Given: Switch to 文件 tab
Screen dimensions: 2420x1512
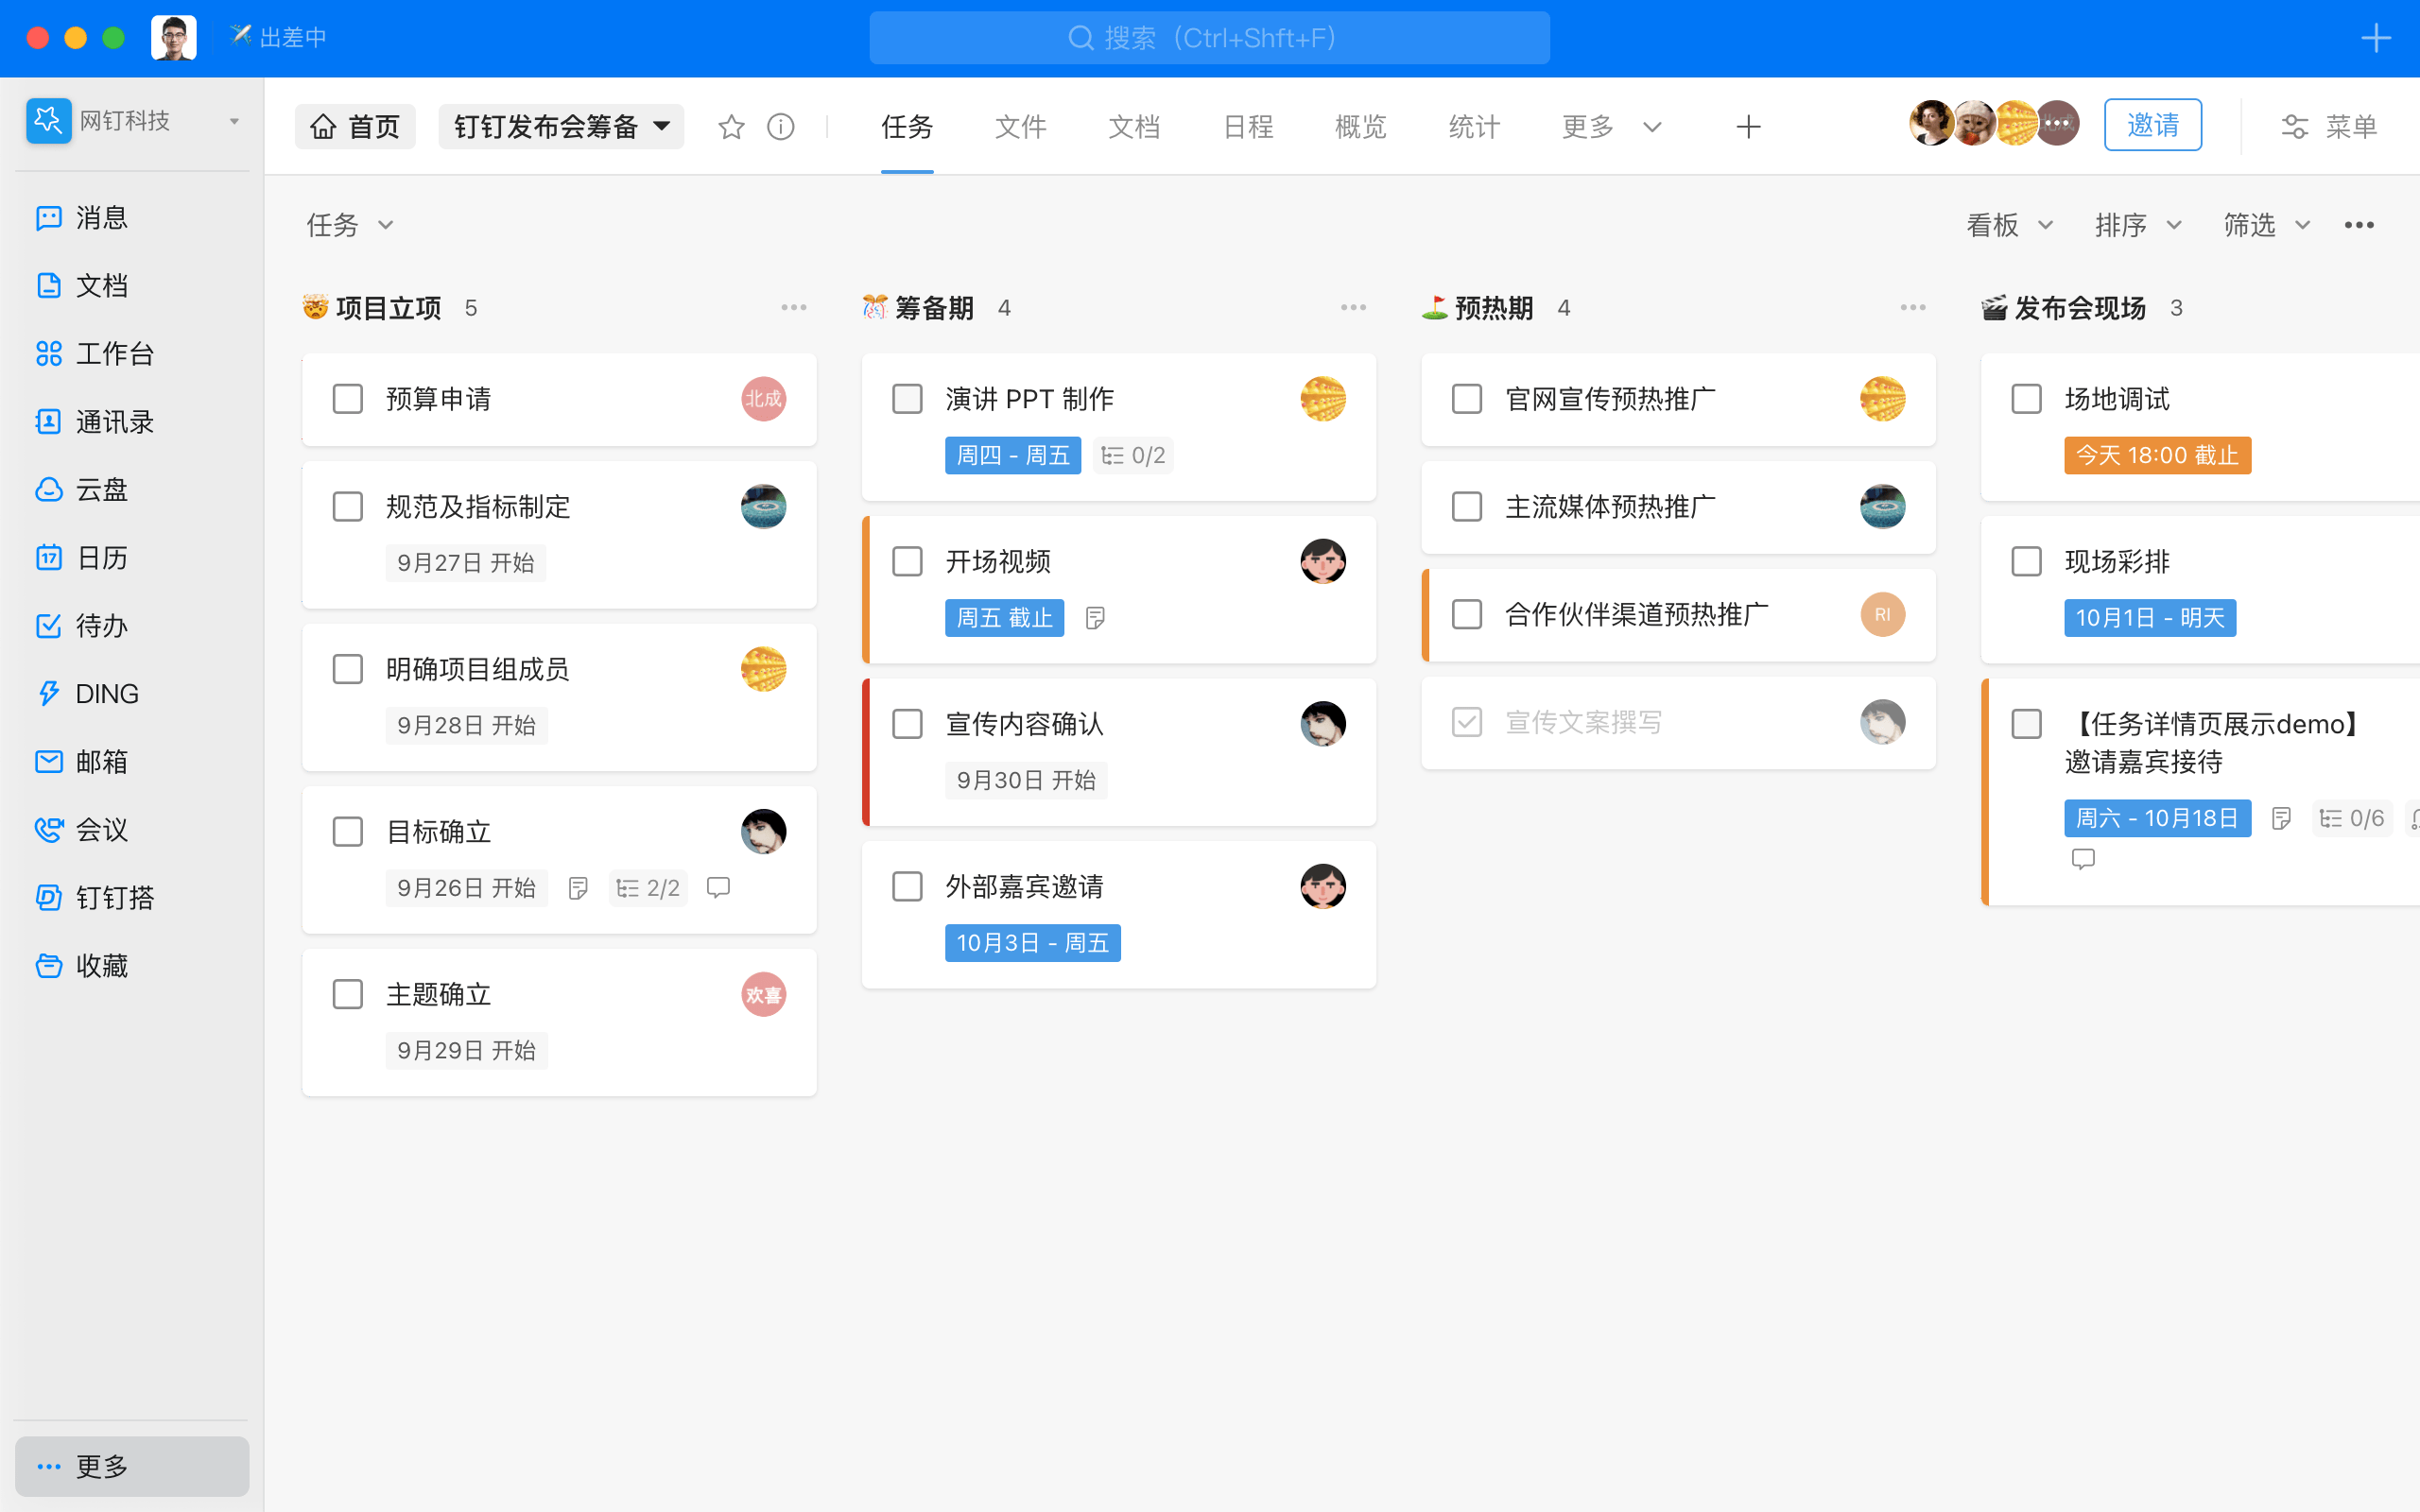Looking at the screenshot, I should [x=1019, y=126].
